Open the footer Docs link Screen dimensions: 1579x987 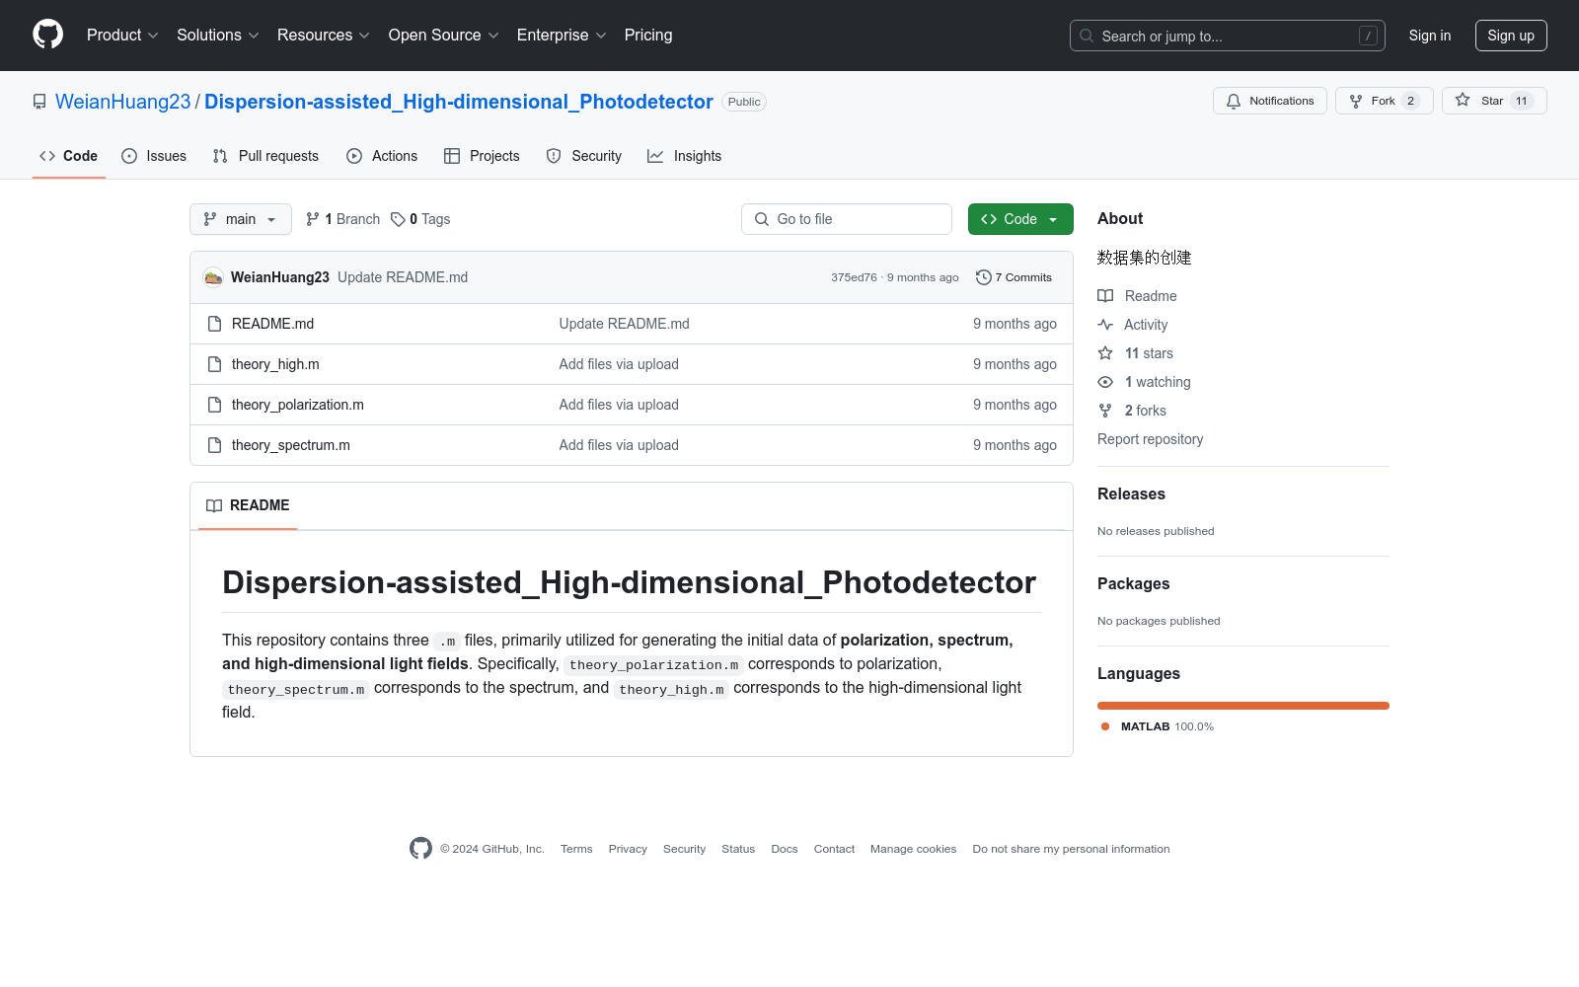pos(785,849)
